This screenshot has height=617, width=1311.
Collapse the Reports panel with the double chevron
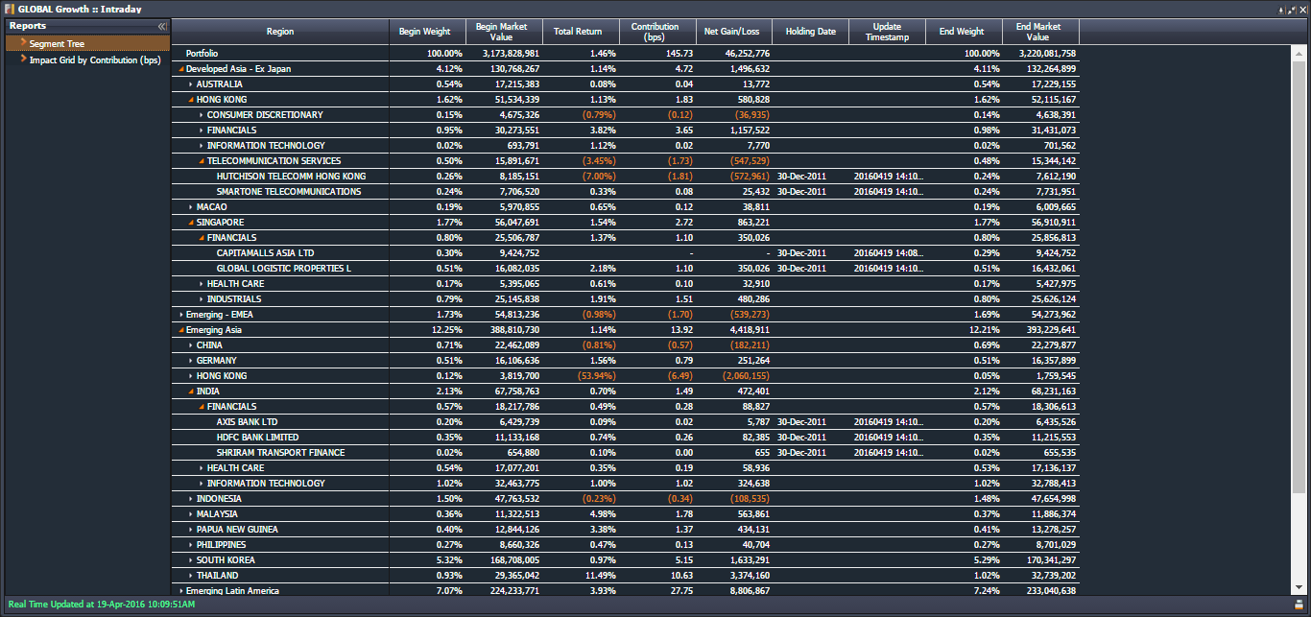tap(162, 27)
